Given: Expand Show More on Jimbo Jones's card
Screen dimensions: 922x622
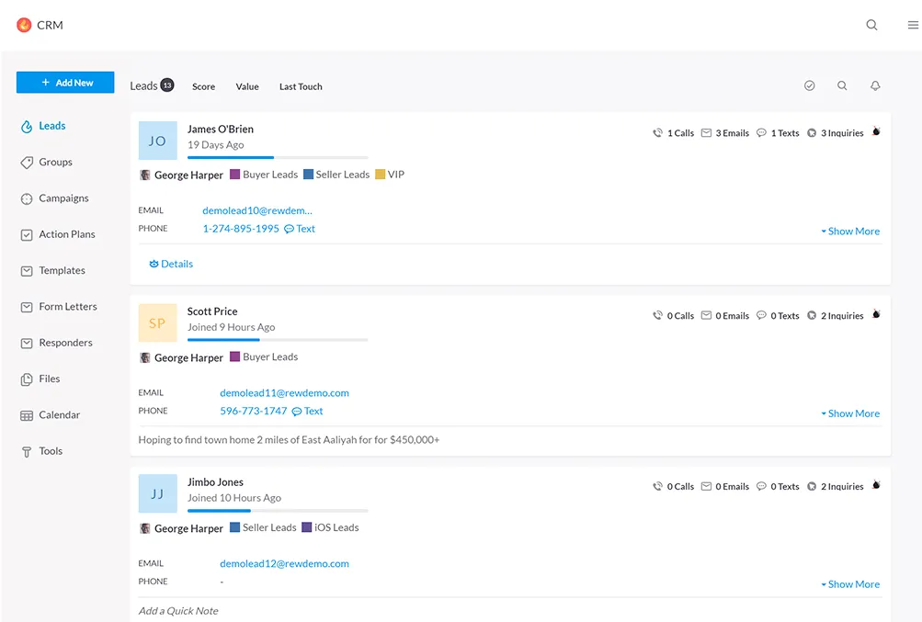Looking at the screenshot, I should point(850,584).
